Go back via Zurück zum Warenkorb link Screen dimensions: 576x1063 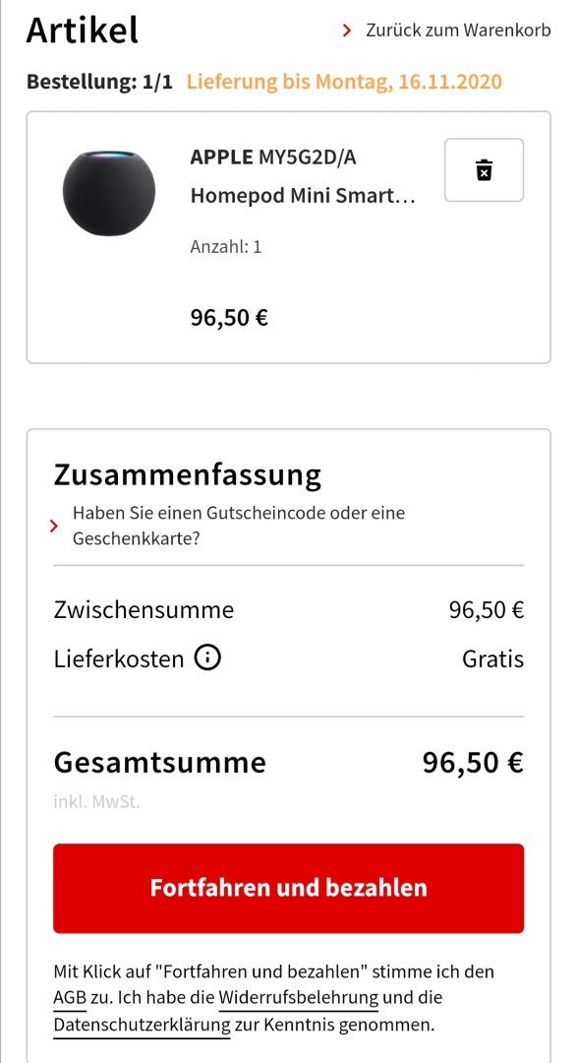coord(458,31)
